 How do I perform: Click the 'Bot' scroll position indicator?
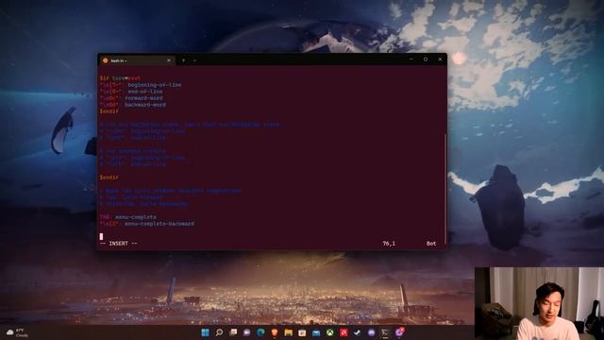(431, 244)
